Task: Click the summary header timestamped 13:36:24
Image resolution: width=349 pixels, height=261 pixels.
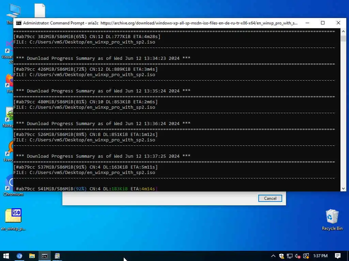Action: pos(103,124)
